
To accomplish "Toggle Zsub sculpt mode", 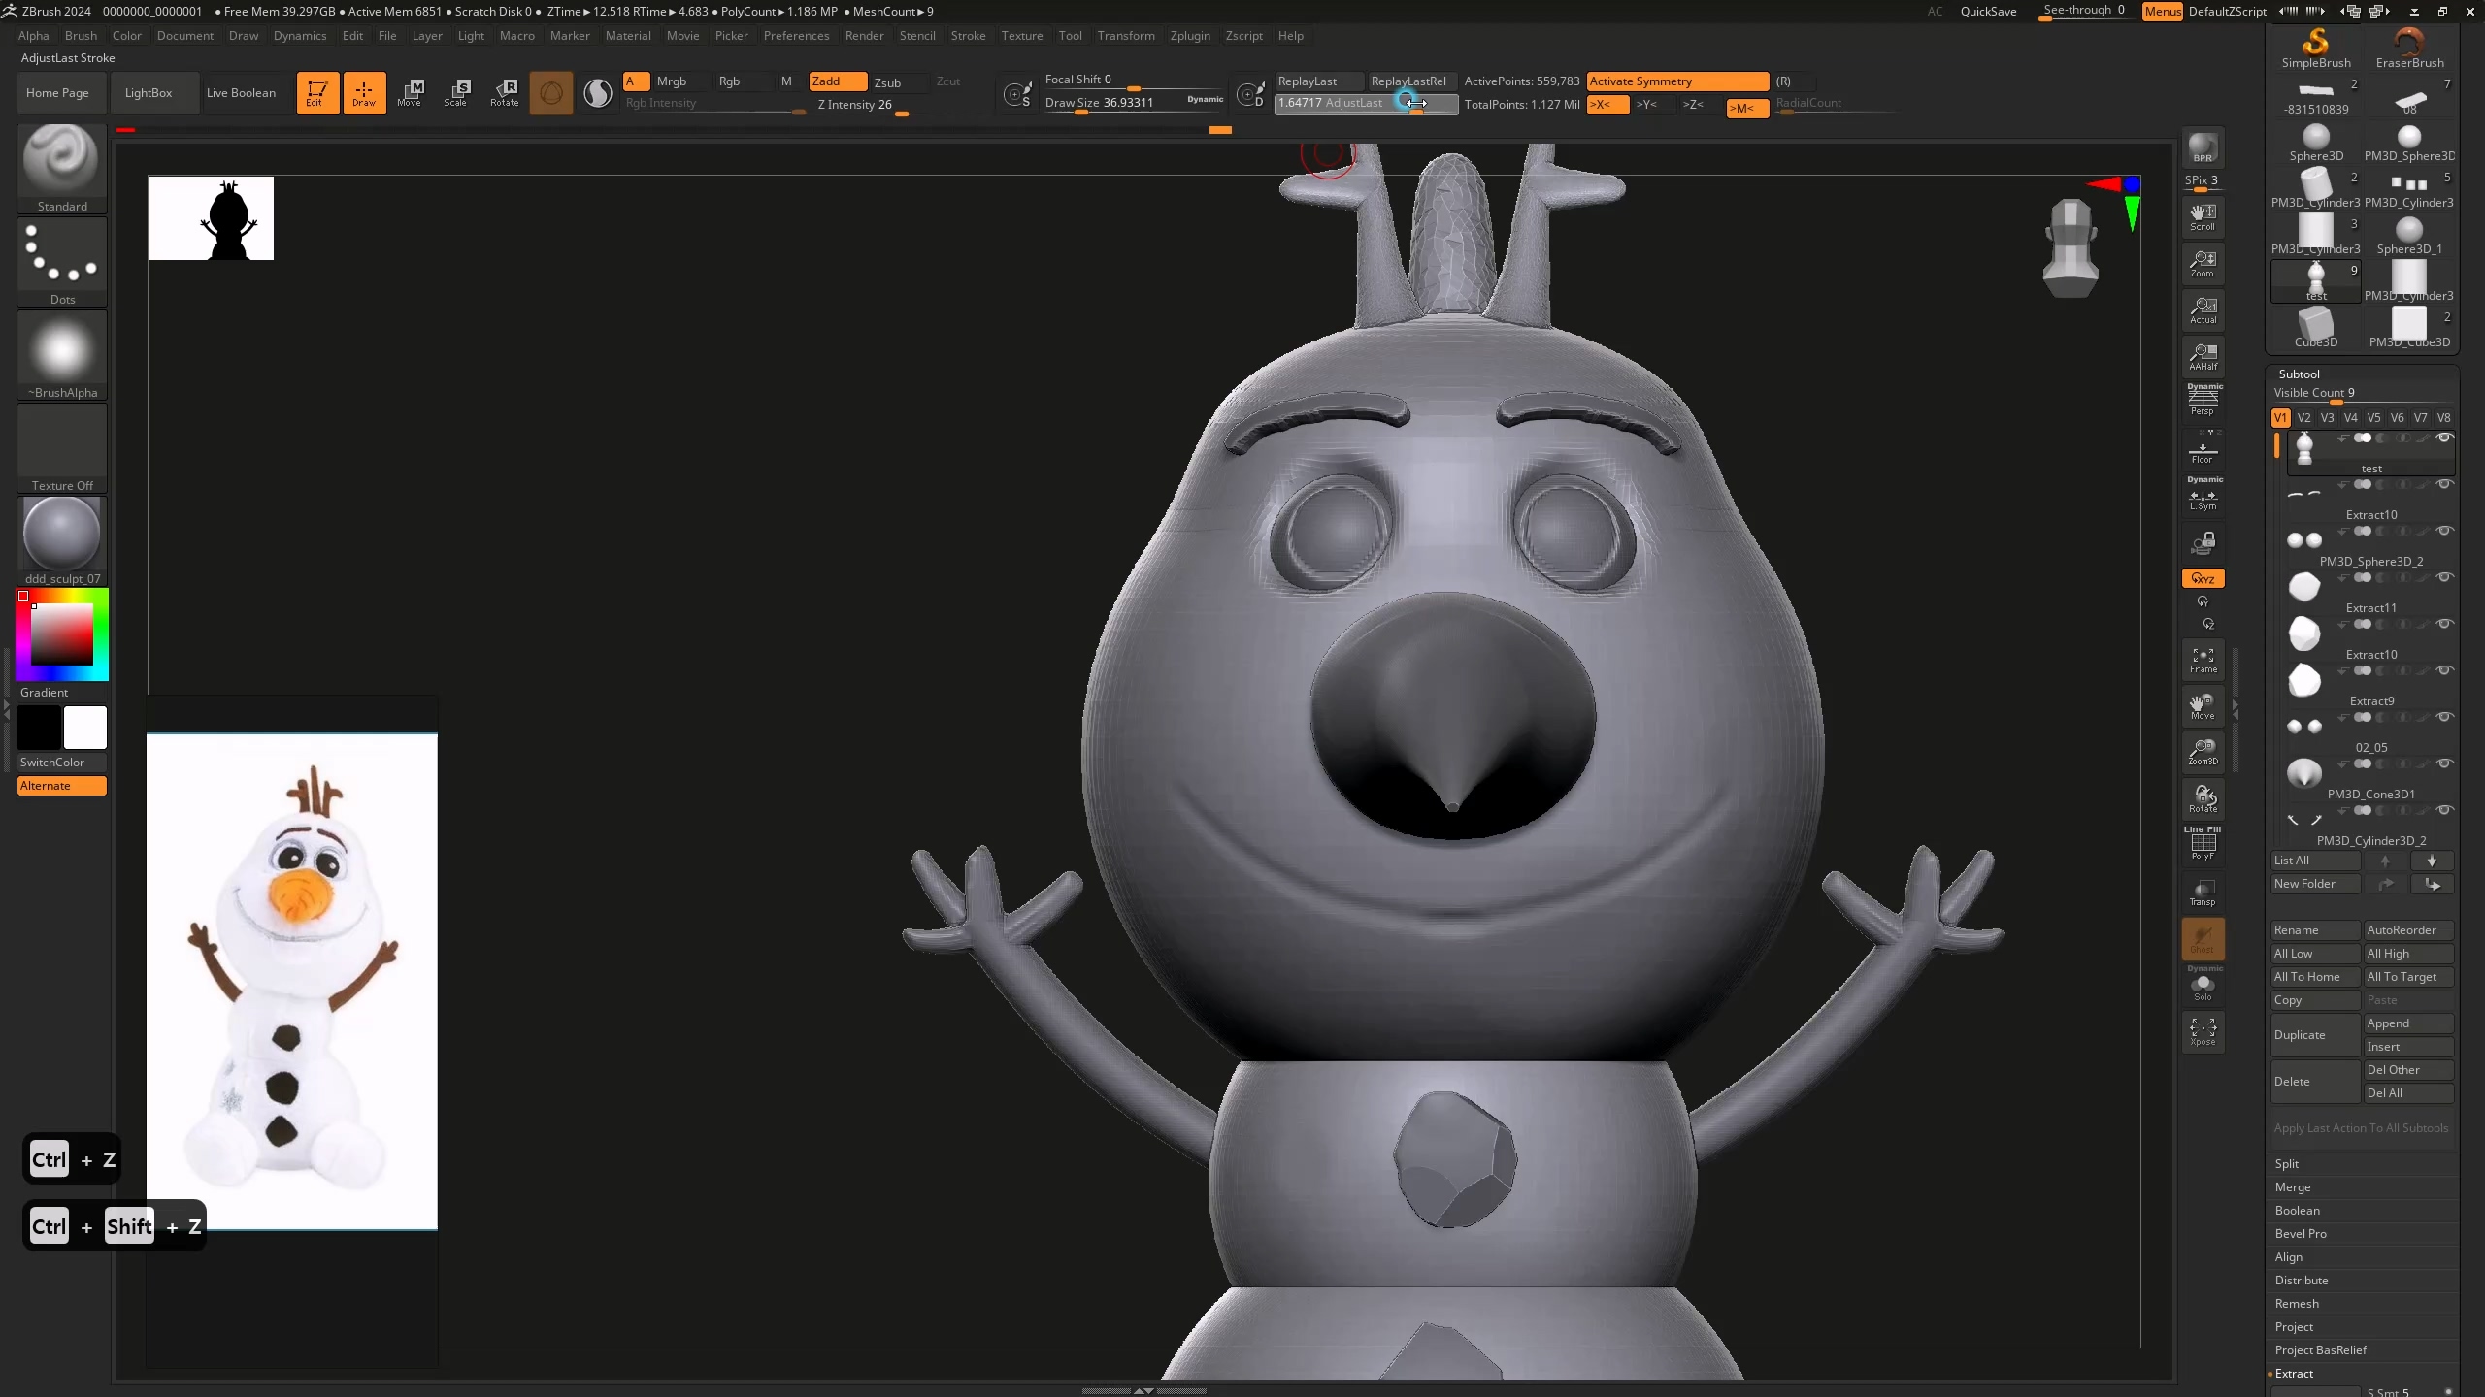I will [887, 82].
